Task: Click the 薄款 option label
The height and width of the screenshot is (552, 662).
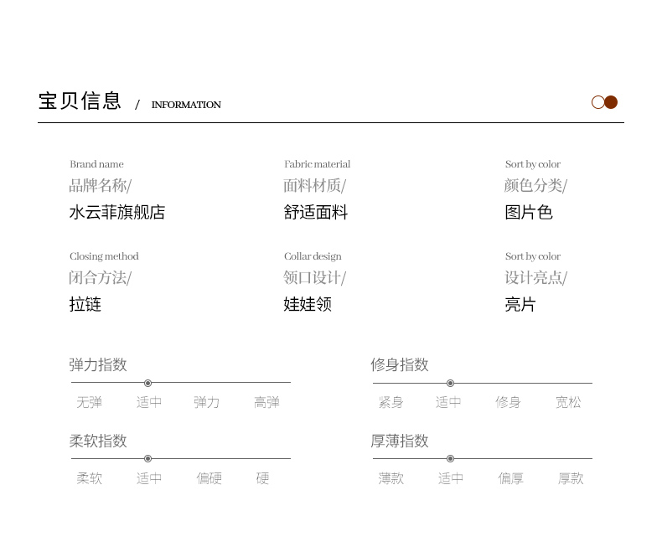Action: (x=391, y=478)
